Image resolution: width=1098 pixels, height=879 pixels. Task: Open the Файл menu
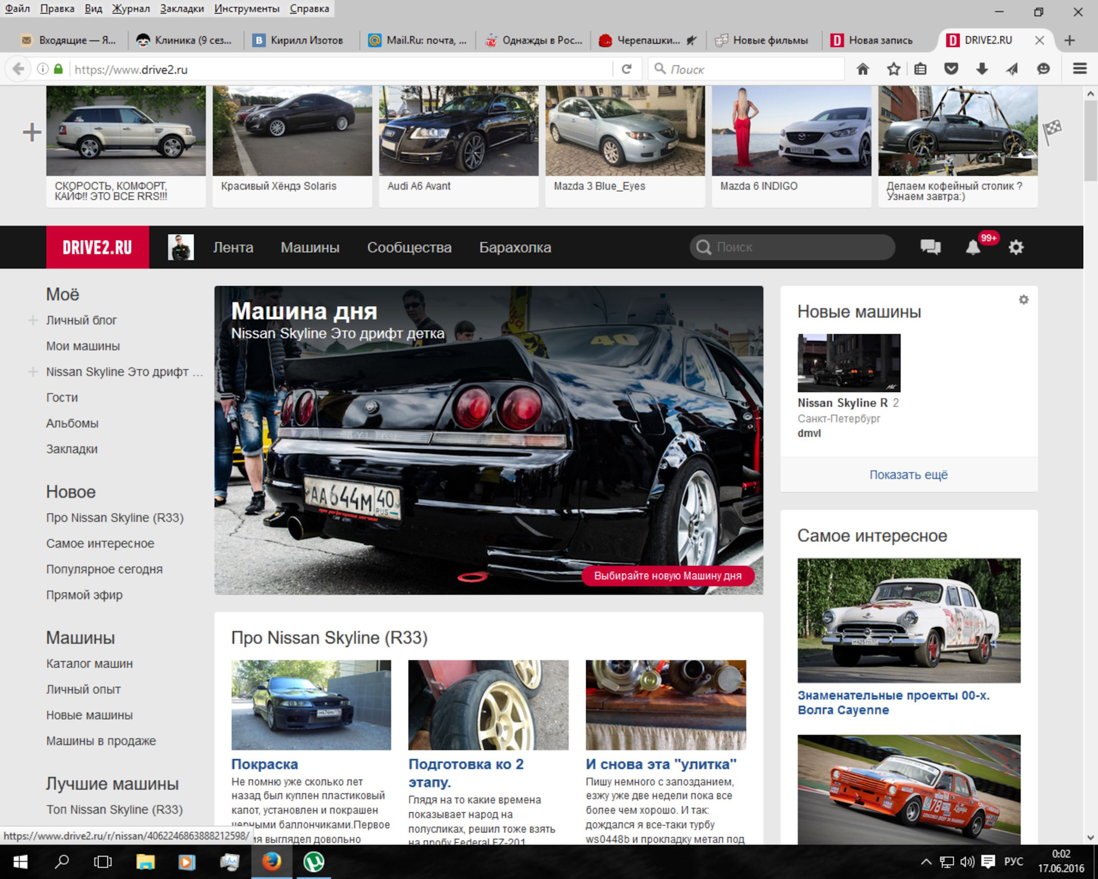[x=17, y=9]
